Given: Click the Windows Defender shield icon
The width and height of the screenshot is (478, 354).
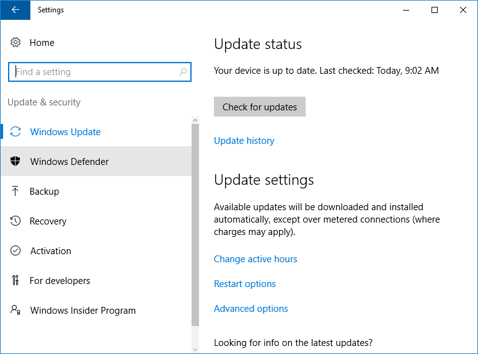Looking at the screenshot, I should [x=15, y=161].
